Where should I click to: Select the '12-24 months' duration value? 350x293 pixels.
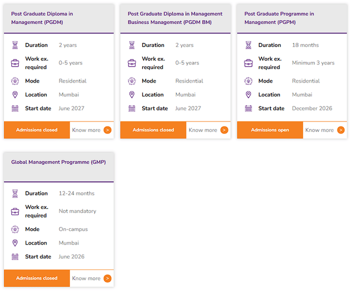click(76, 193)
